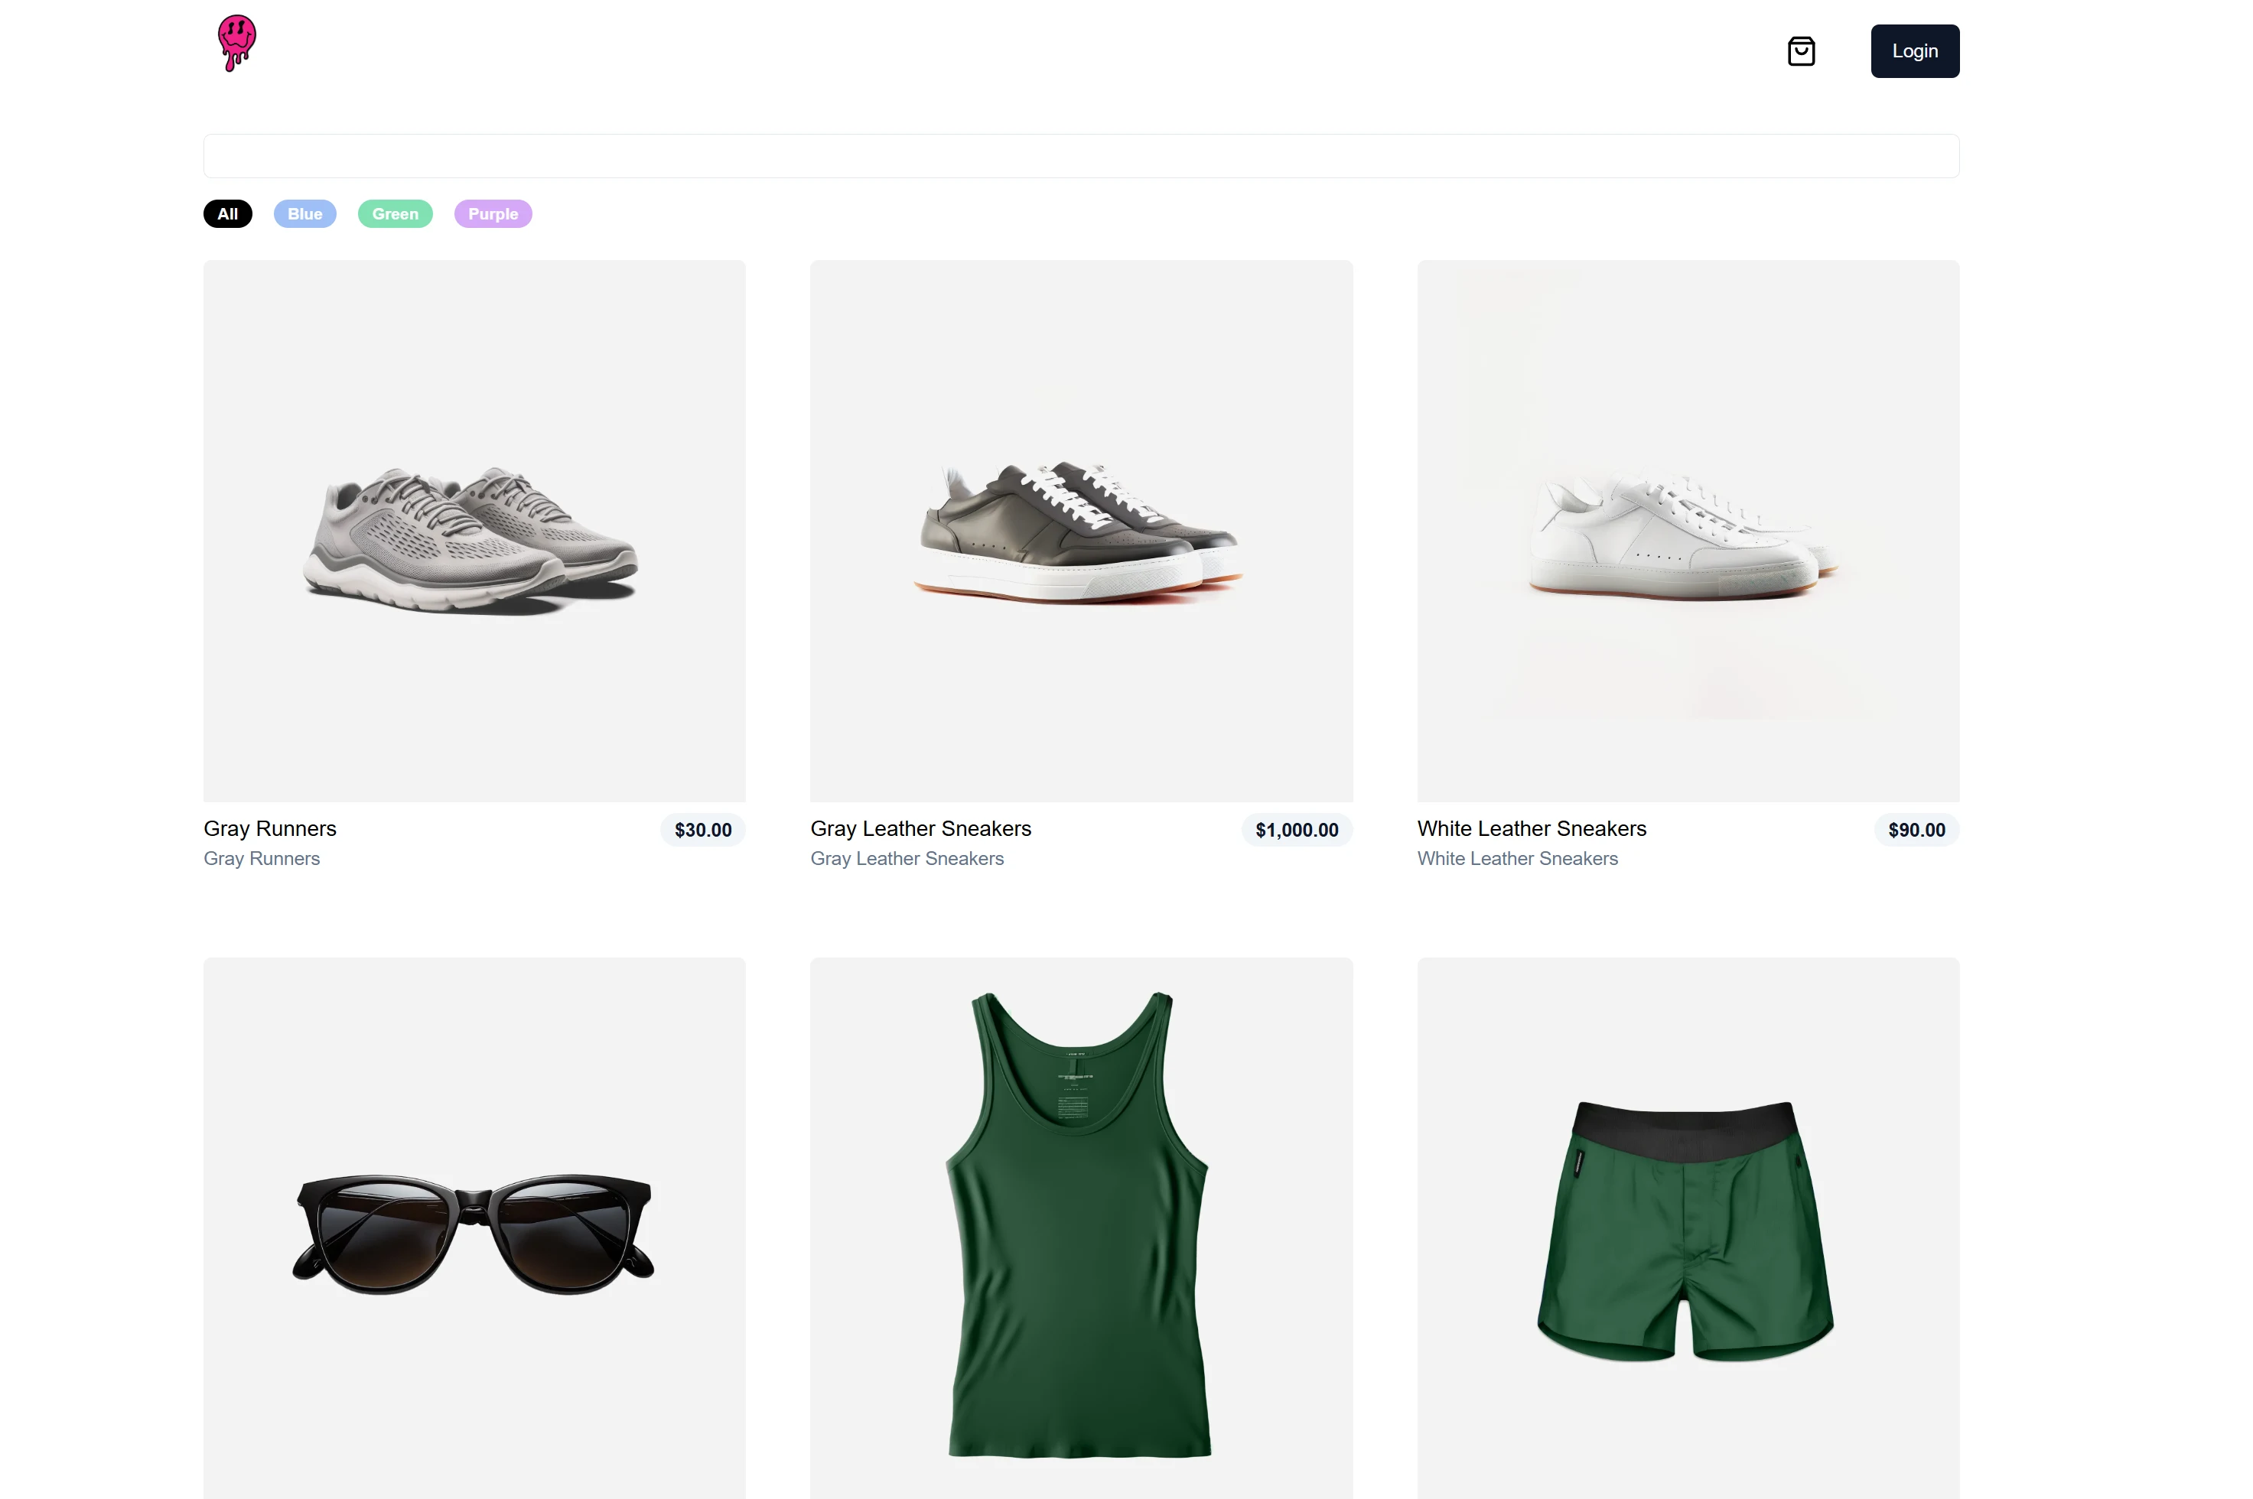This screenshot has width=2253, height=1499.
Task: Filter products by the Green tag
Action: (395, 214)
